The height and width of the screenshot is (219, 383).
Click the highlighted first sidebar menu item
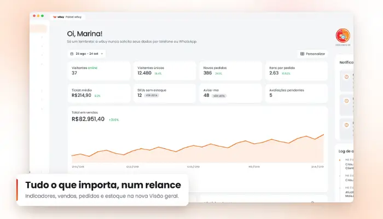click(39, 29)
